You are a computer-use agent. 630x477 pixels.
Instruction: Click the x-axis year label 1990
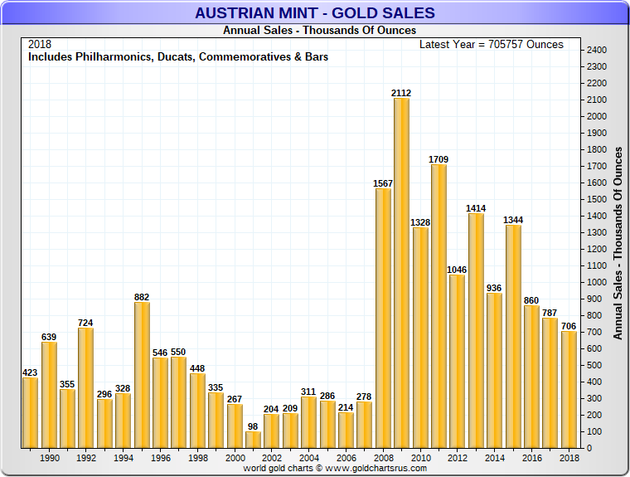pos(50,458)
